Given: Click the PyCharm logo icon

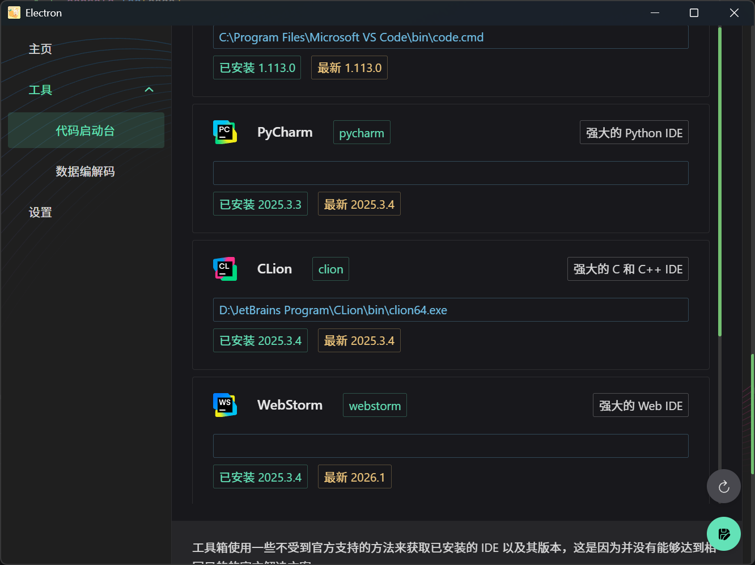Looking at the screenshot, I should 225,132.
